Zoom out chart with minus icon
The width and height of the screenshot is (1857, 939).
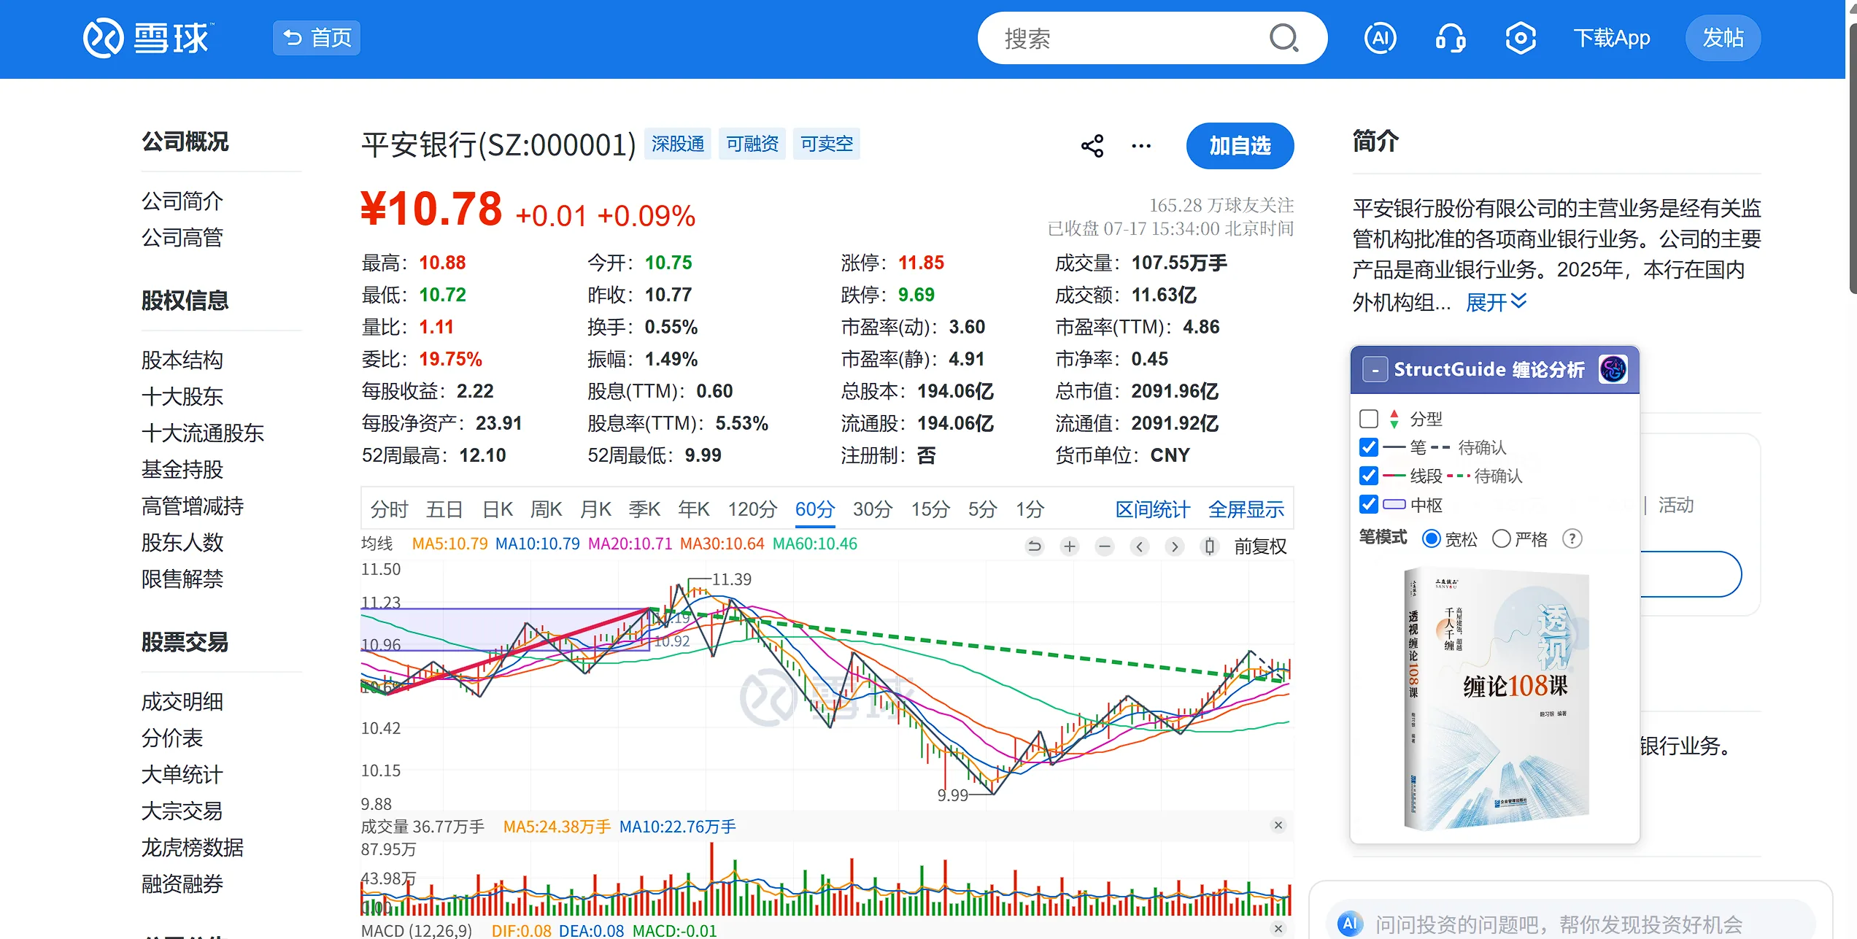point(1105,546)
